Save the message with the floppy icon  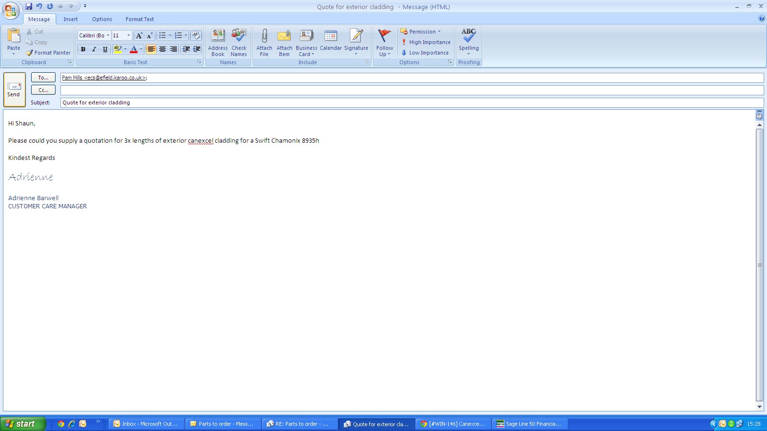coord(29,6)
